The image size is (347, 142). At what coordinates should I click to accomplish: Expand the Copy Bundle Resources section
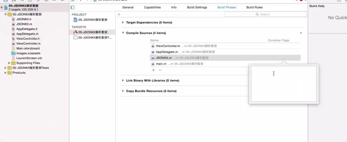123,91
